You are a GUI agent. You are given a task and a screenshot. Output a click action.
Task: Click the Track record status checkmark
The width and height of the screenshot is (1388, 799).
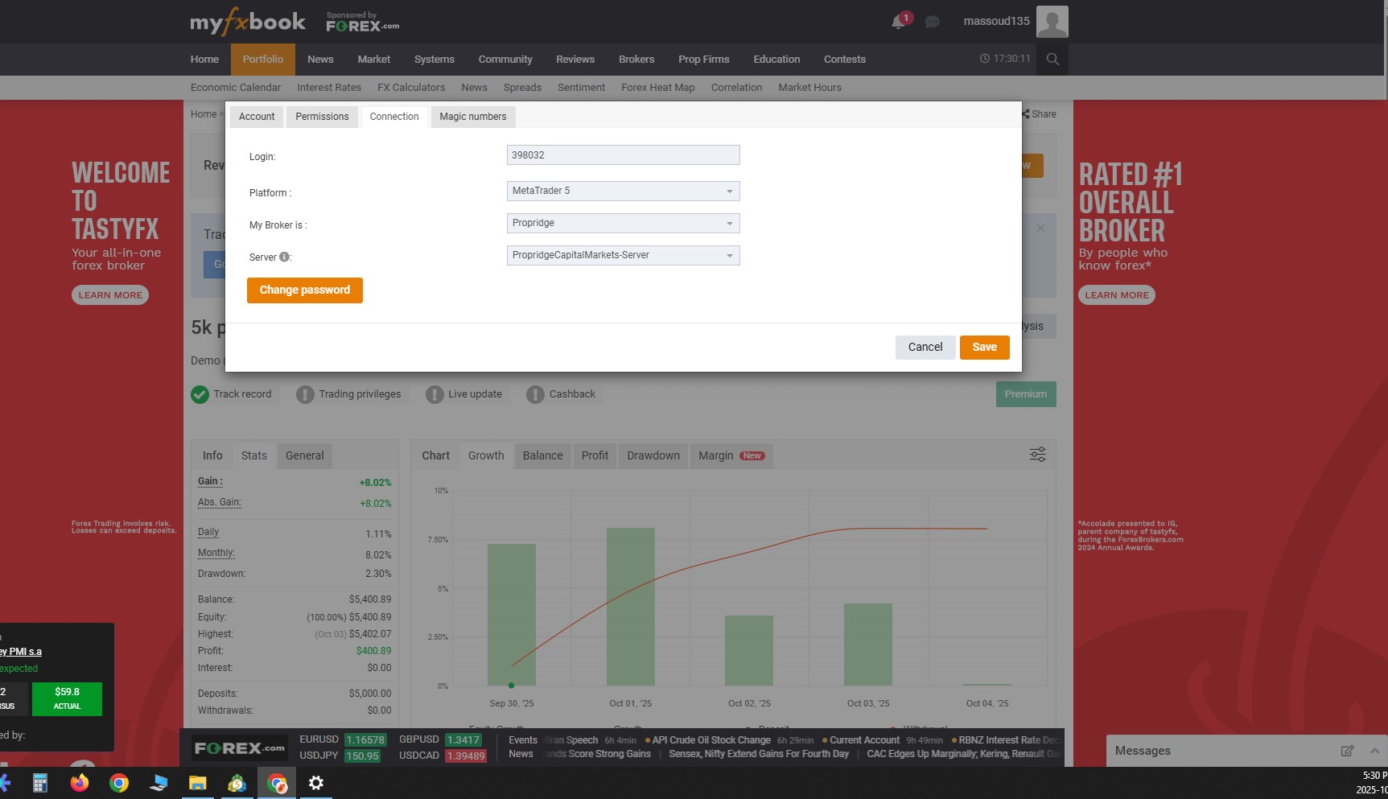tap(200, 394)
